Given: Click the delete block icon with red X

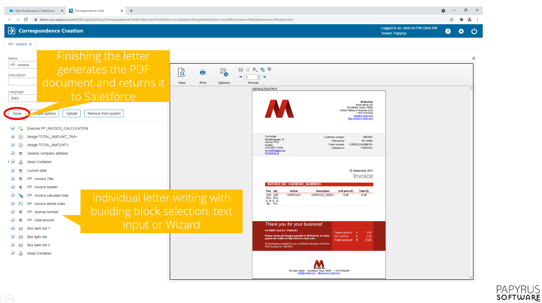Looking at the screenshot, I should pos(255,70).
